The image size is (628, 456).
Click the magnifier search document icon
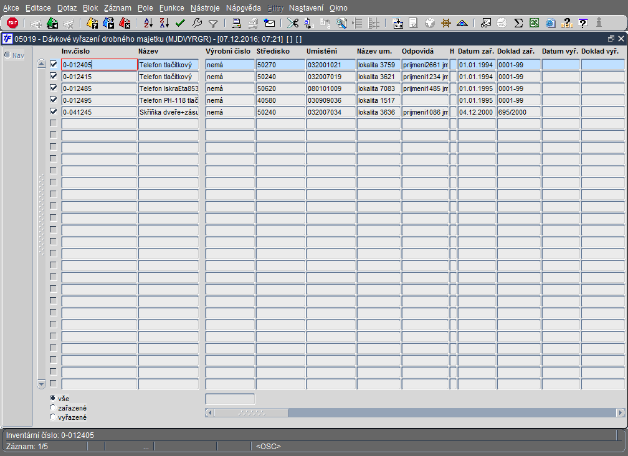[x=341, y=23]
